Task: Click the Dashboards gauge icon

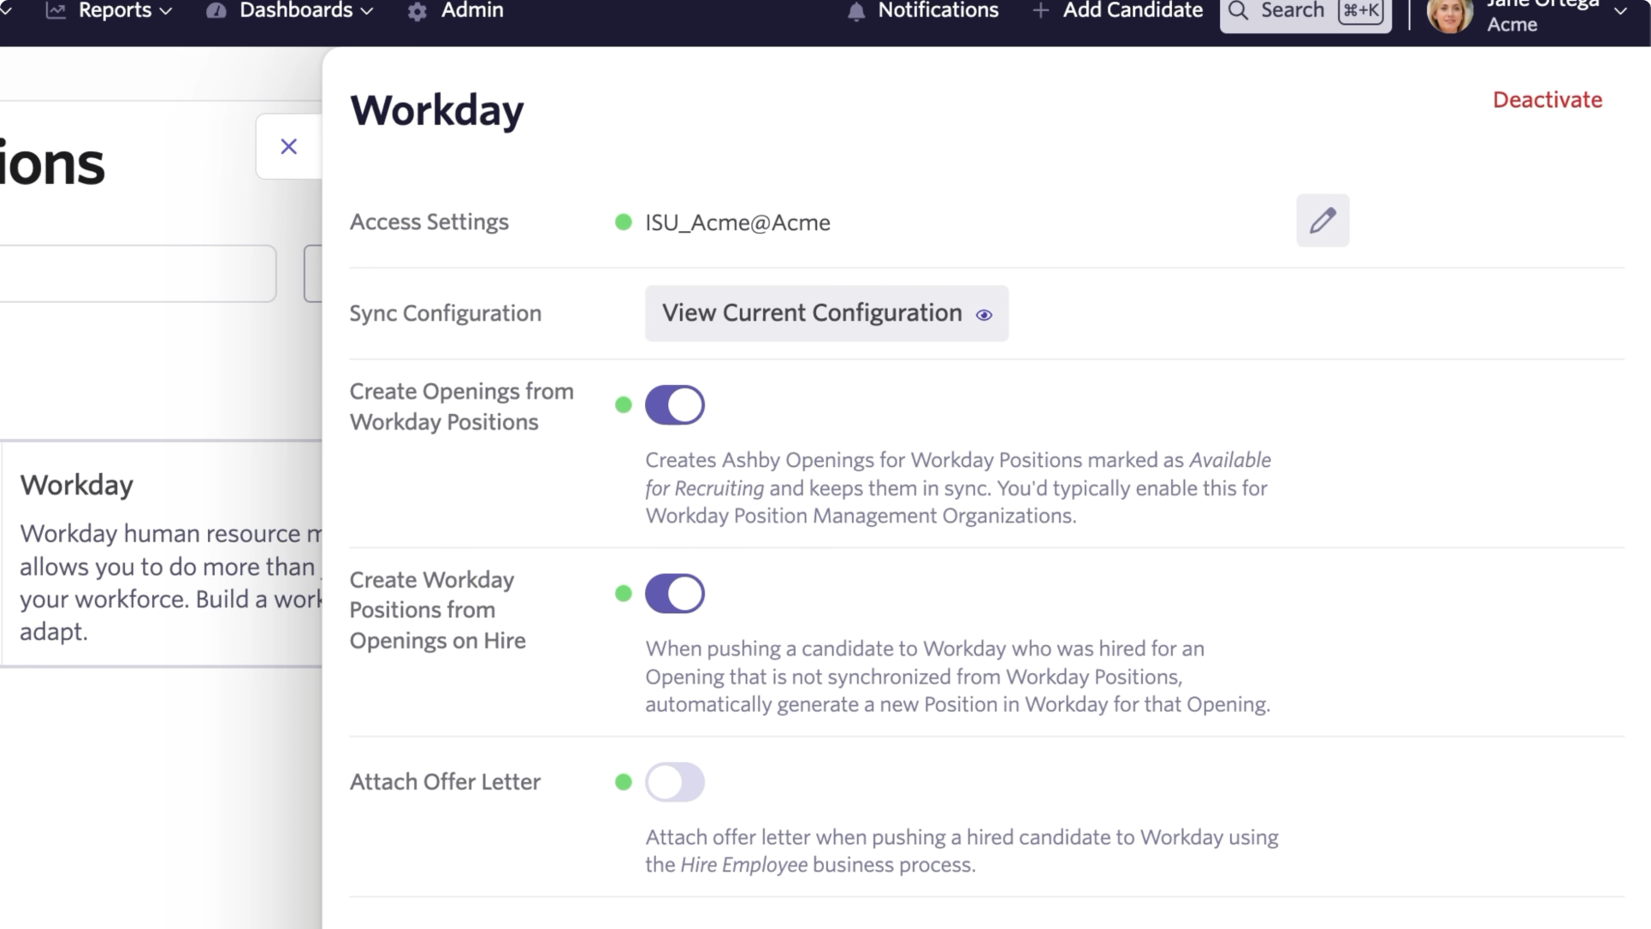Action: (216, 11)
